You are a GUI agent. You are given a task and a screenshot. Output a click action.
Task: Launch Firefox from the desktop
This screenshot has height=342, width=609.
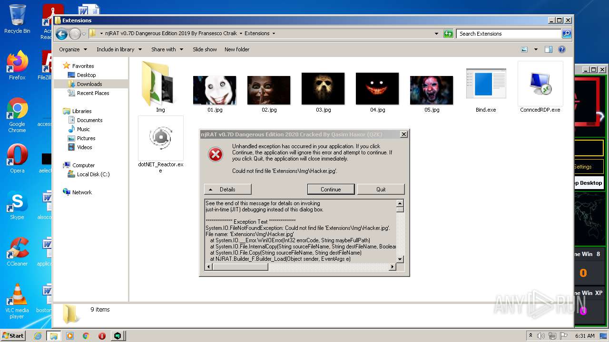[x=17, y=66]
